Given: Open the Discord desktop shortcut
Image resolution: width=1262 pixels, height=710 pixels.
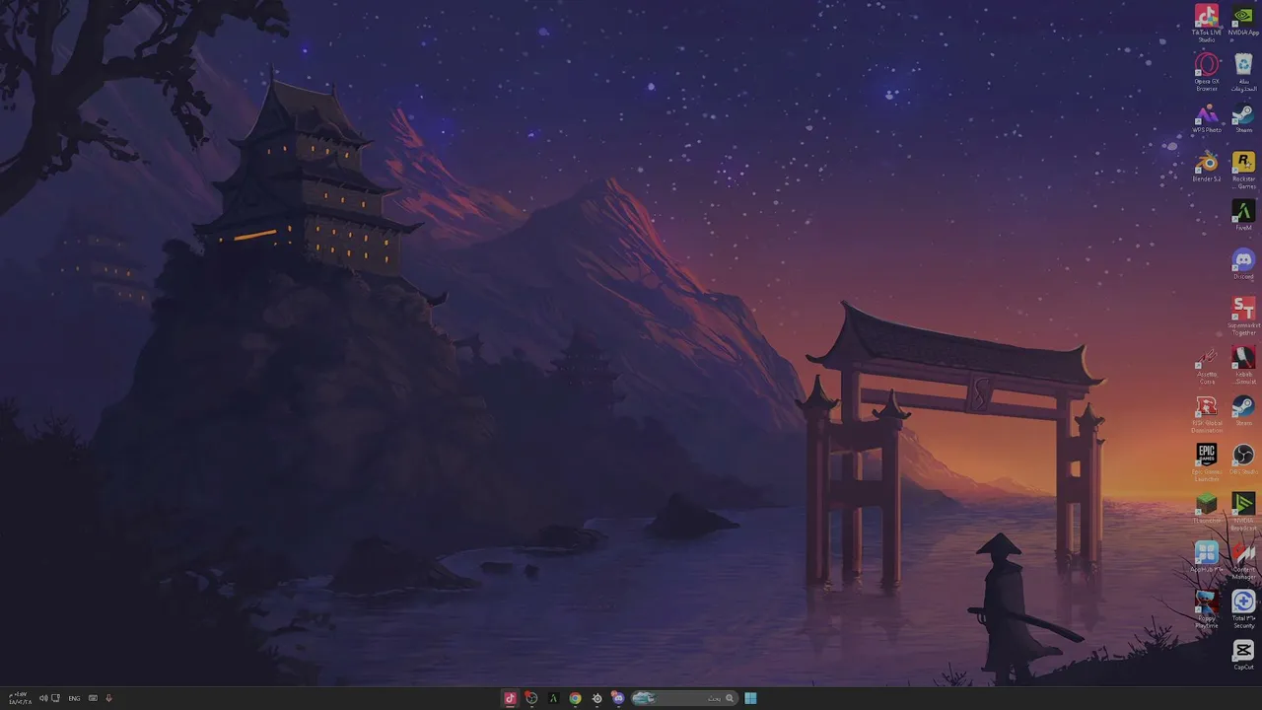Looking at the screenshot, I should (1243, 264).
